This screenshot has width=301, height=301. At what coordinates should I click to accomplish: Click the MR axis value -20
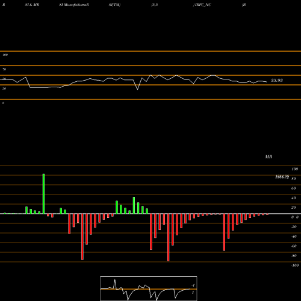294,227
